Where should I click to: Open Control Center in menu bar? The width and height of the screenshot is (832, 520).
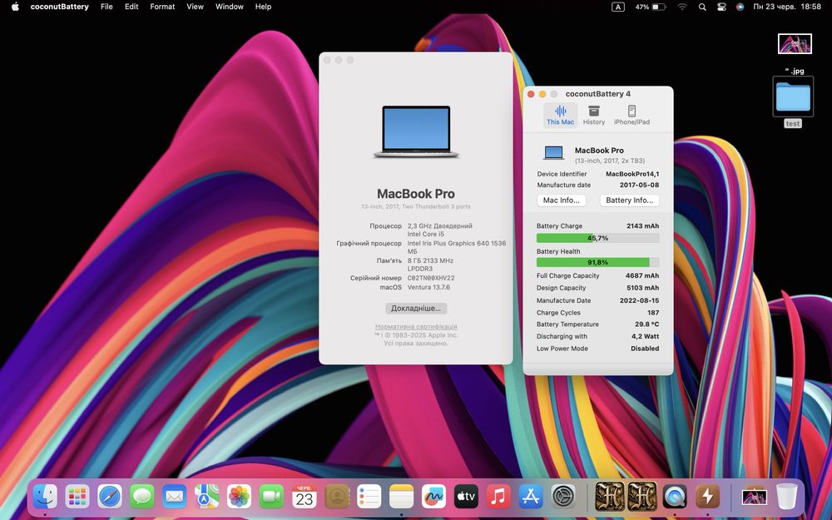[721, 7]
